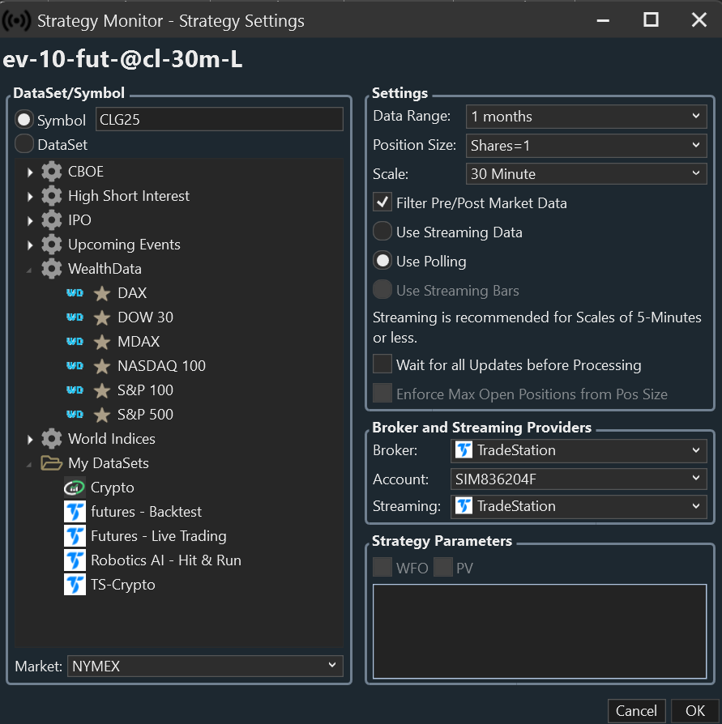Image resolution: width=722 pixels, height=724 pixels.
Task: Open the Data Range dropdown
Action: 586,117
